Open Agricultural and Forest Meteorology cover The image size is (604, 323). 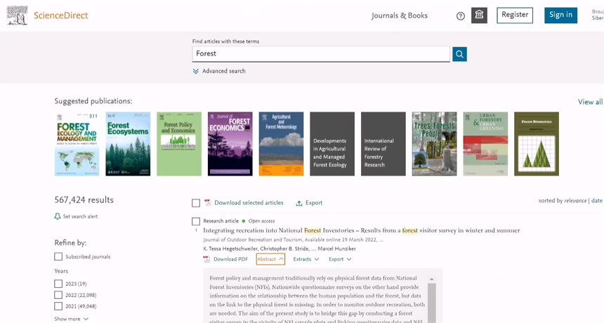[281, 144]
